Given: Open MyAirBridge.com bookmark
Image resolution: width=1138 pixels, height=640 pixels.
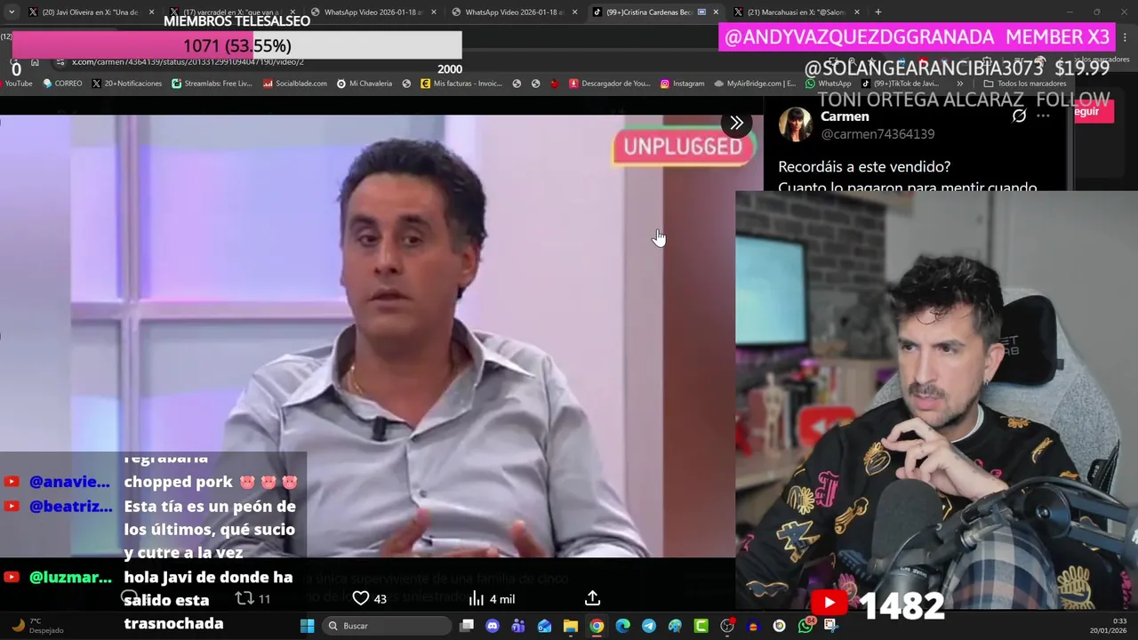Looking at the screenshot, I should tap(755, 84).
